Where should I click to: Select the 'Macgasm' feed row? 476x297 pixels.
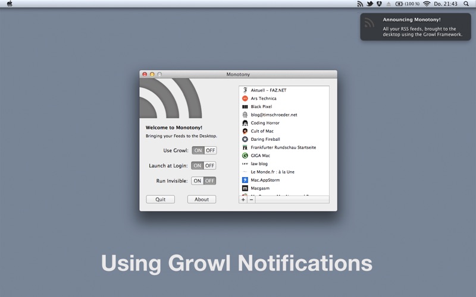click(x=284, y=188)
